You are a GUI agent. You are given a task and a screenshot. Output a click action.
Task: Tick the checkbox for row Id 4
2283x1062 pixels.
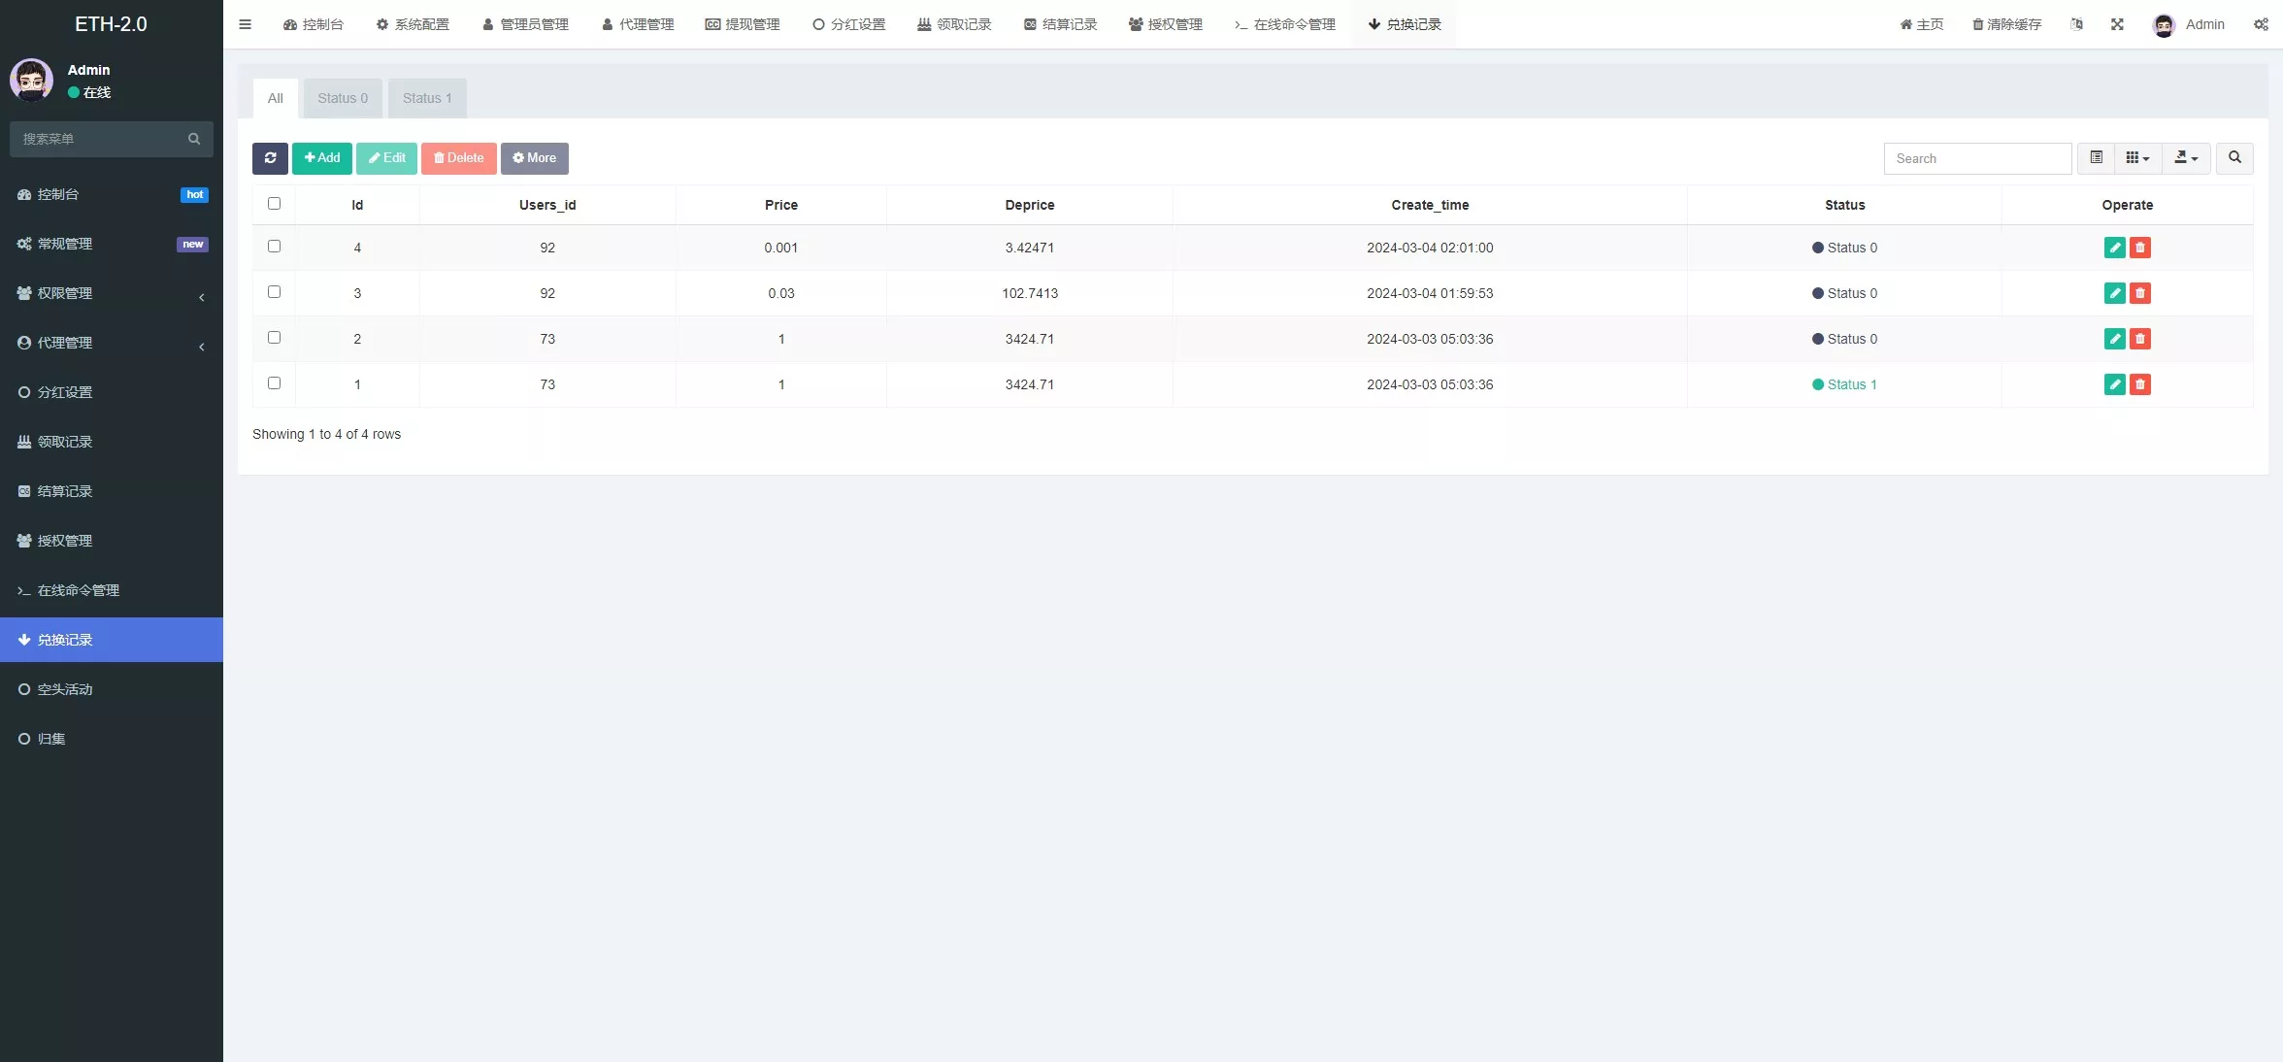coord(274,247)
